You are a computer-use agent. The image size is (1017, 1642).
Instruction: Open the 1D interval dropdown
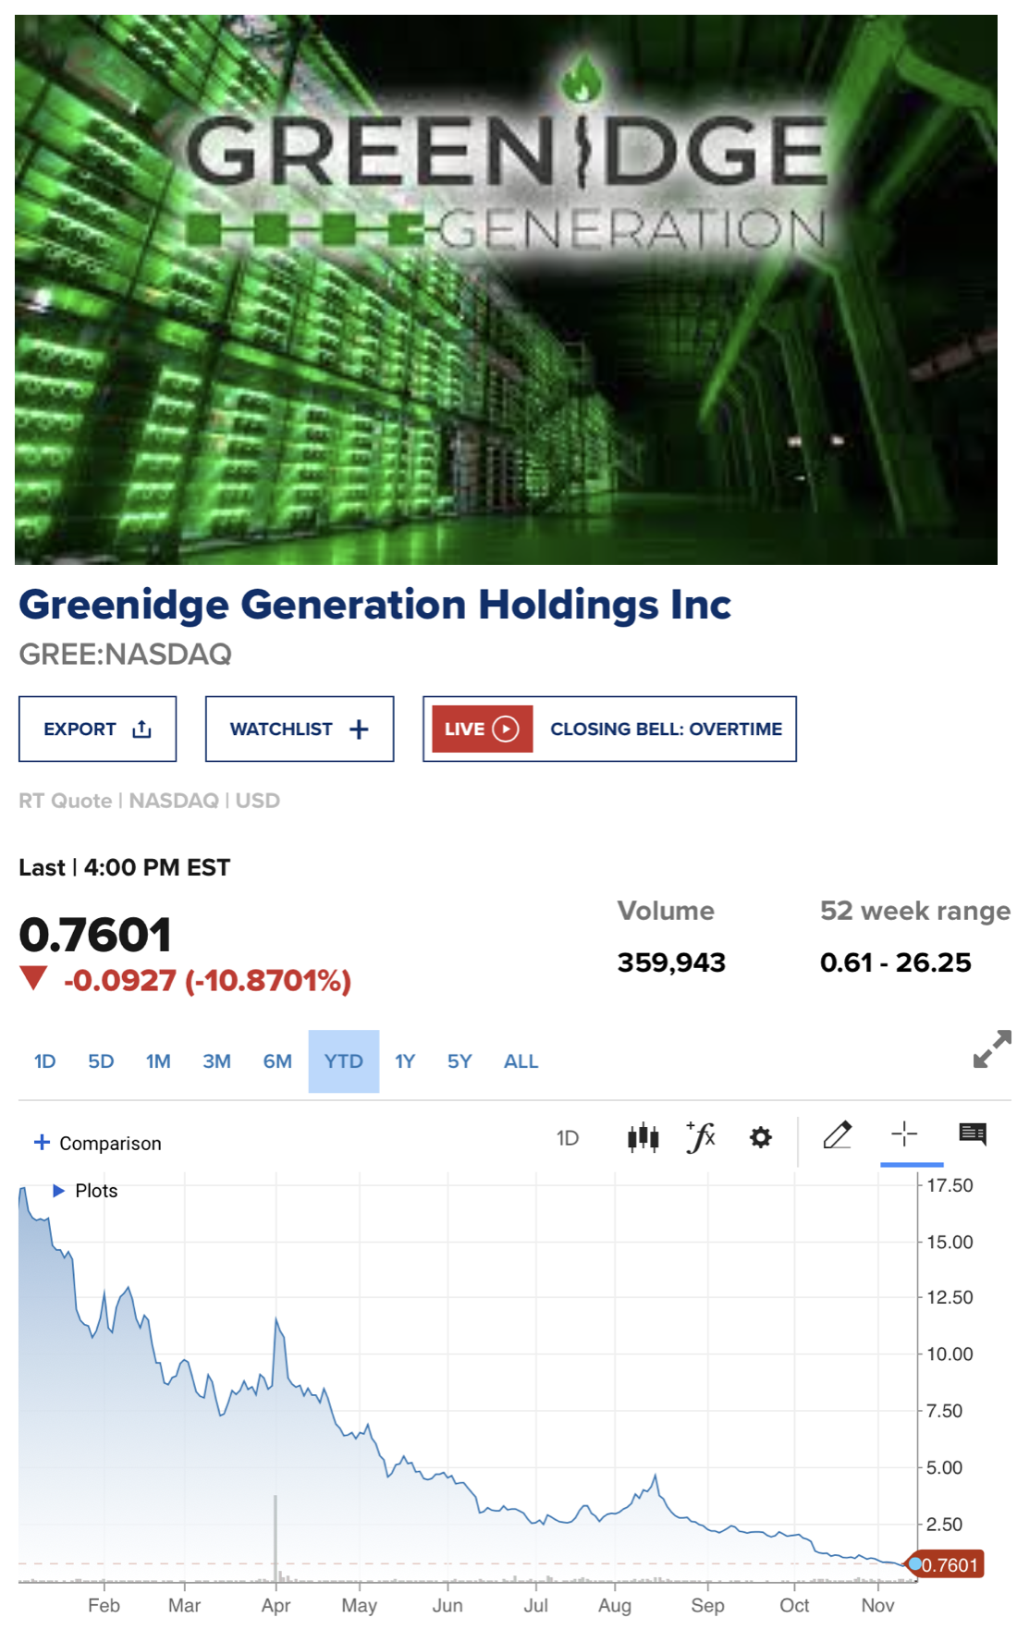pos(568,1138)
